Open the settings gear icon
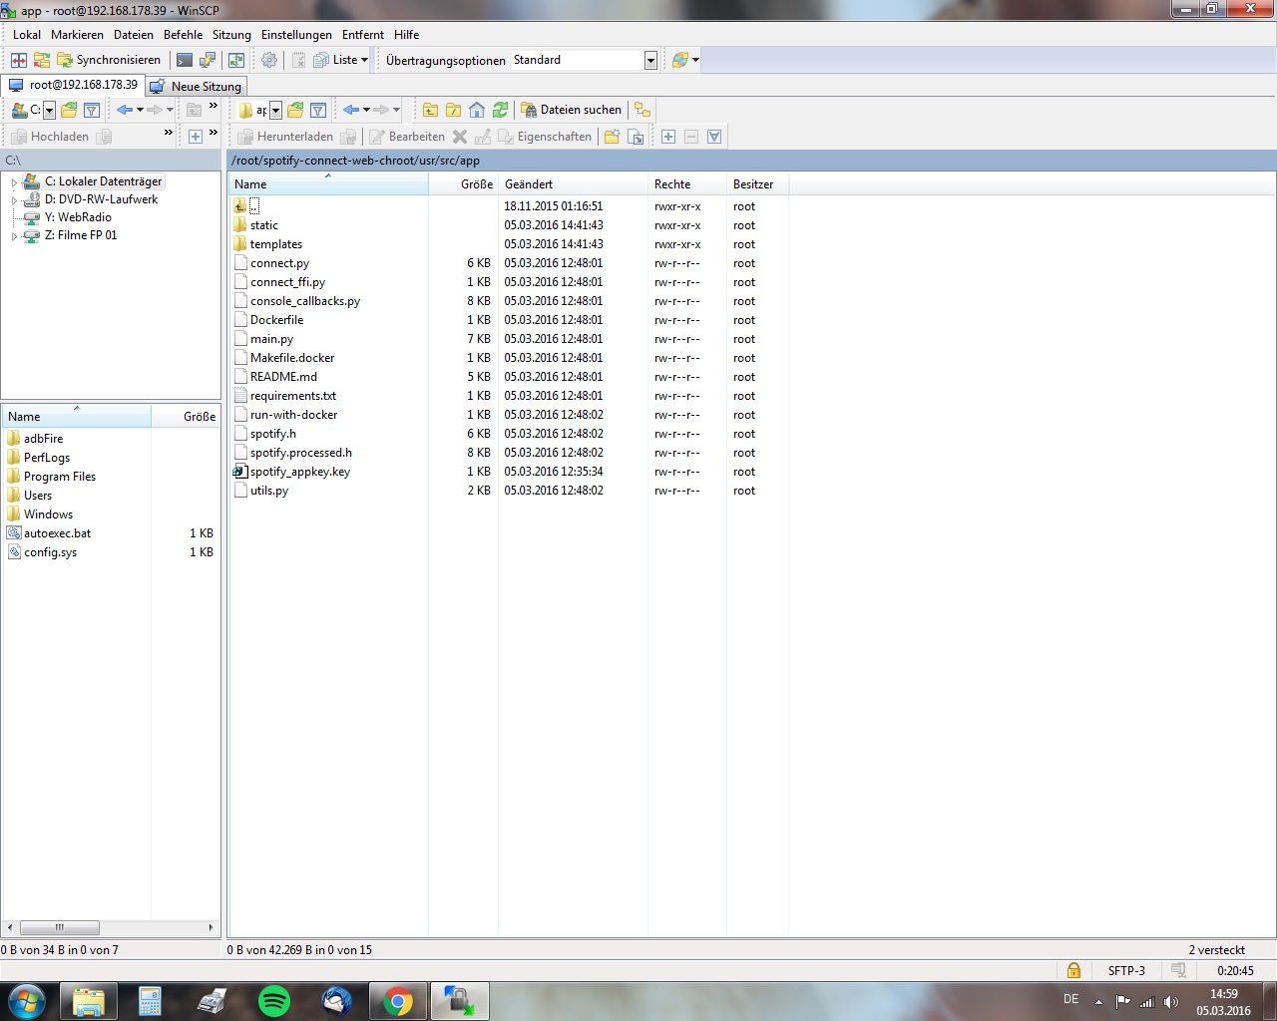This screenshot has height=1021, width=1277. pyautogui.click(x=269, y=60)
